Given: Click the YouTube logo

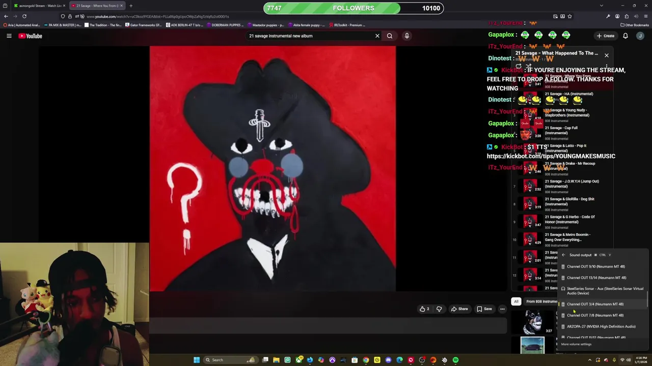Looking at the screenshot, I should tap(30, 36).
